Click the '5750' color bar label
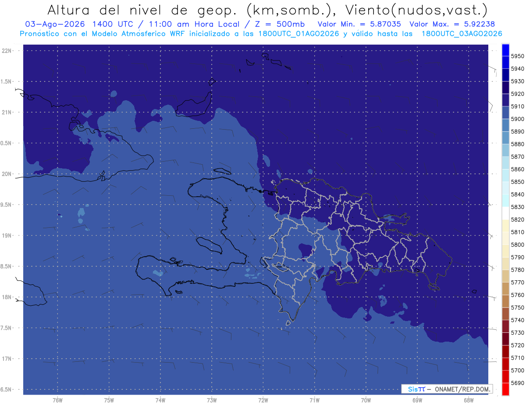This screenshot has width=526, height=406. click(x=517, y=307)
